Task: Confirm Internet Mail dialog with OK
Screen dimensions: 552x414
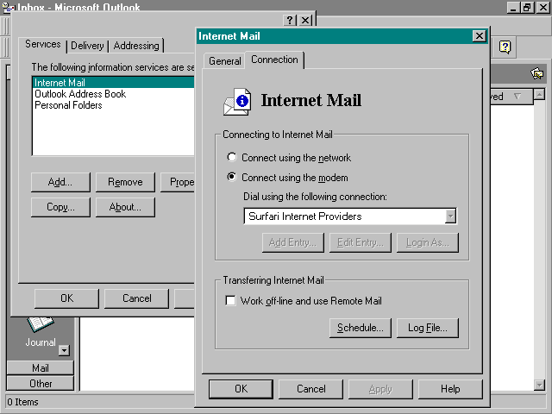Action: (x=241, y=389)
